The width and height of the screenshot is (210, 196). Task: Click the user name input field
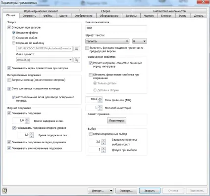116,28
